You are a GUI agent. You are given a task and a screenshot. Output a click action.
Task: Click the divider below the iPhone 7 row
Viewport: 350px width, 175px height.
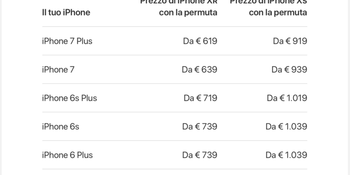tap(175, 84)
